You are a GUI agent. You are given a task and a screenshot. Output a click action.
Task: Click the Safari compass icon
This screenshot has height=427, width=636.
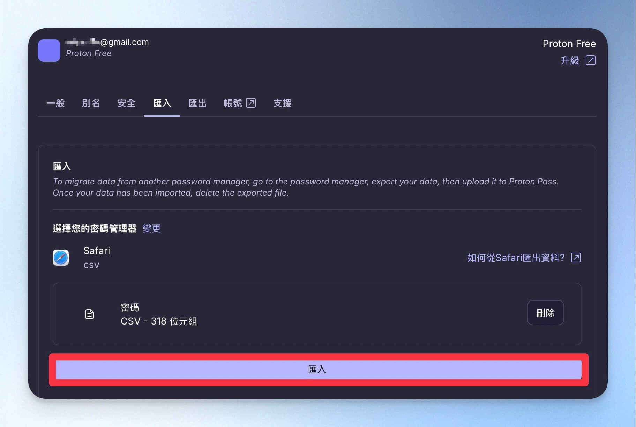(x=61, y=258)
